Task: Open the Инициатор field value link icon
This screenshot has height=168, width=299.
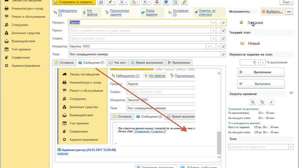Action: click(223, 47)
